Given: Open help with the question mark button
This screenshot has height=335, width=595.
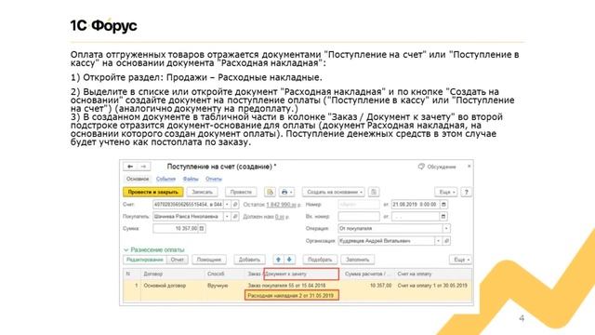Looking at the screenshot, I should (467, 193).
